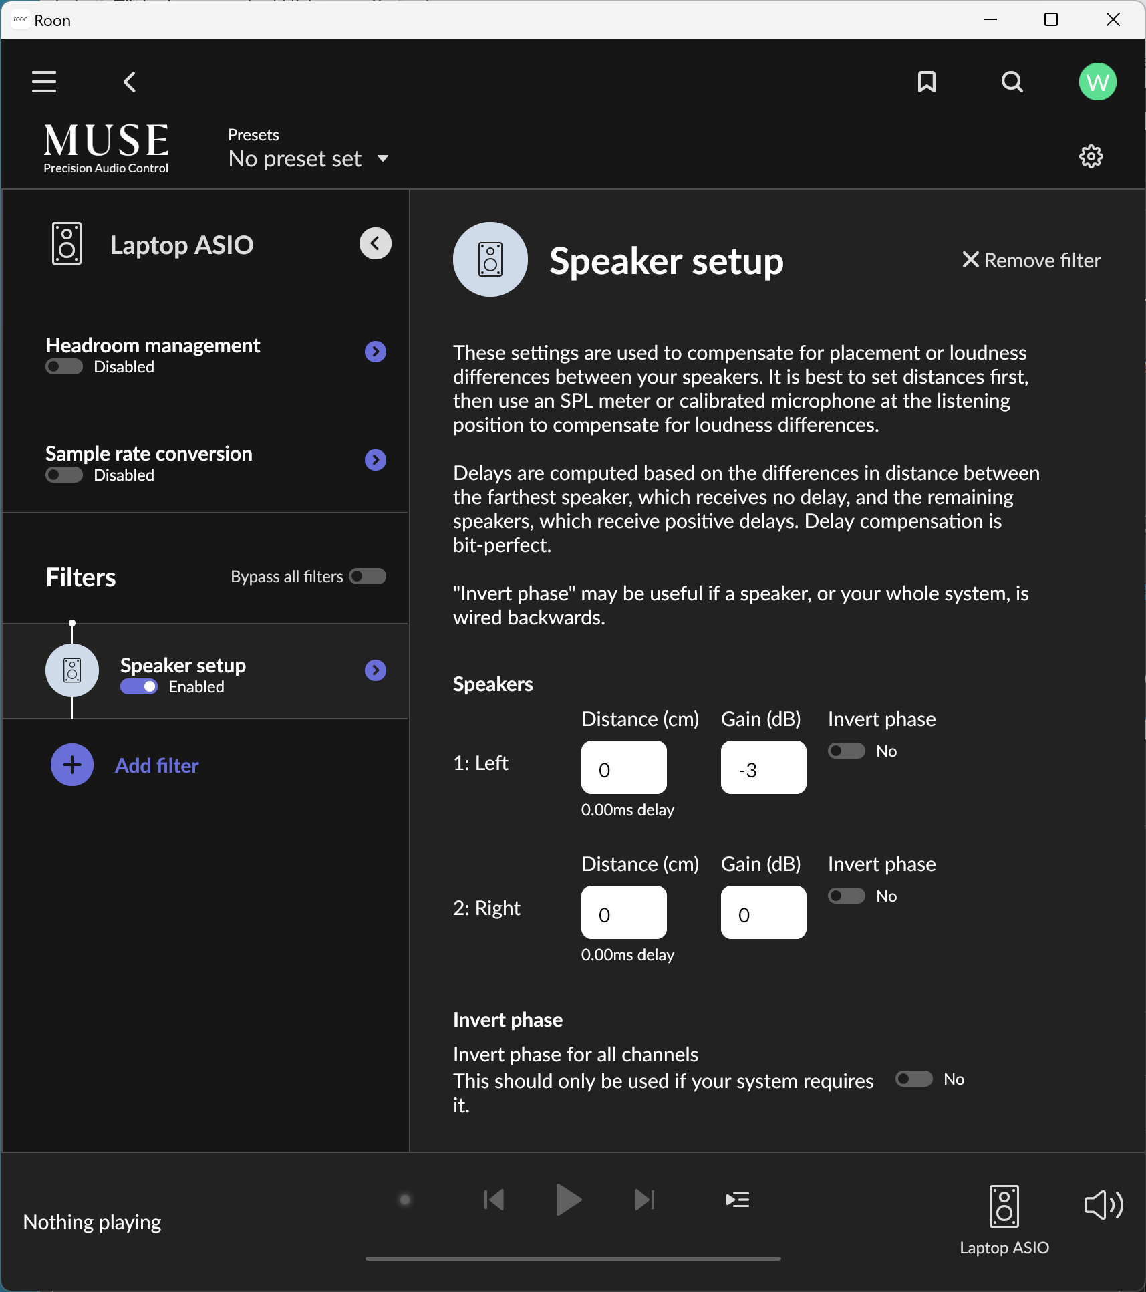This screenshot has height=1292, width=1146.
Task: Click Remove filter for Speaker setup
Action: coord(1030,261)
